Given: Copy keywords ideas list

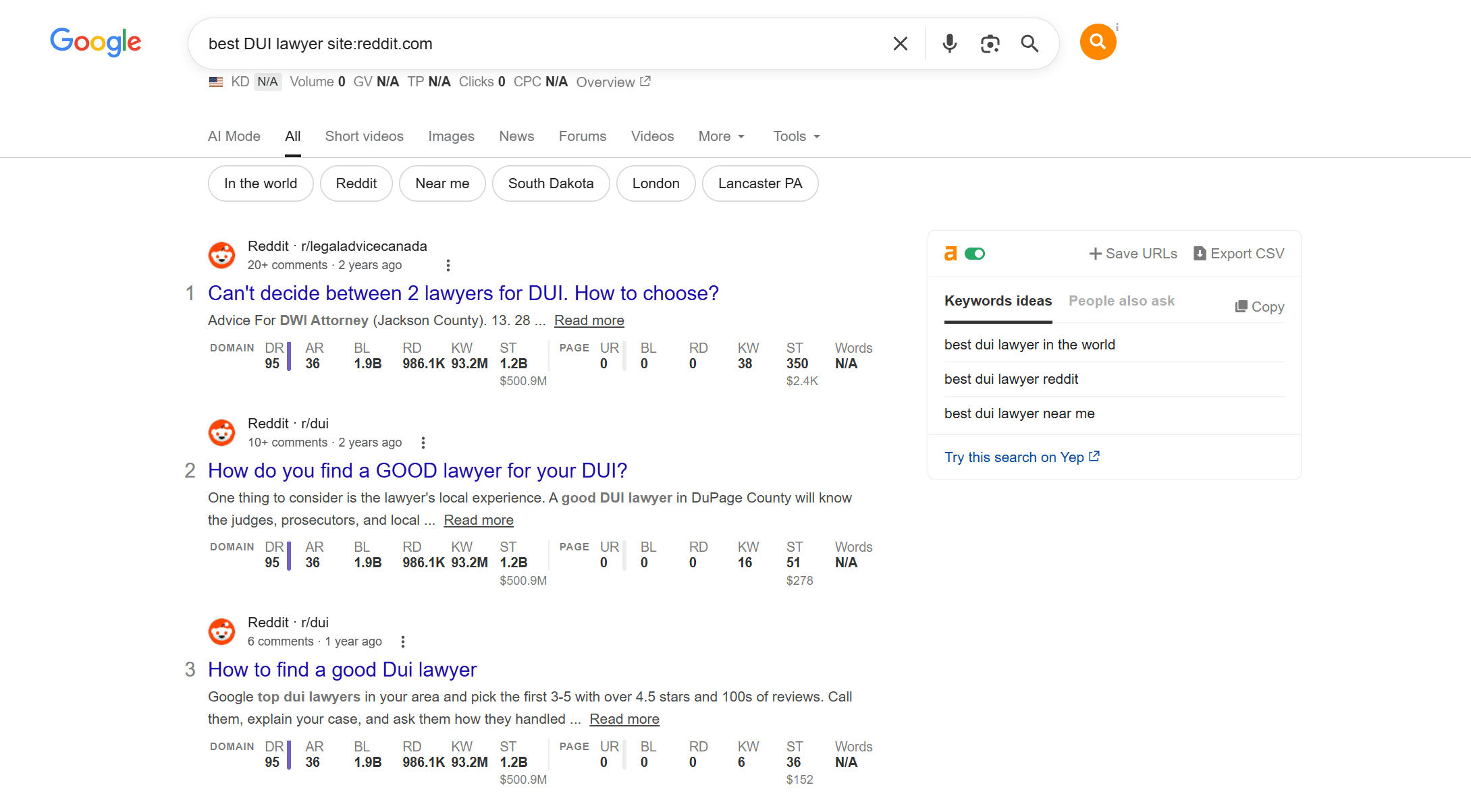Looking at the screenshot, I should (1260, 307).
